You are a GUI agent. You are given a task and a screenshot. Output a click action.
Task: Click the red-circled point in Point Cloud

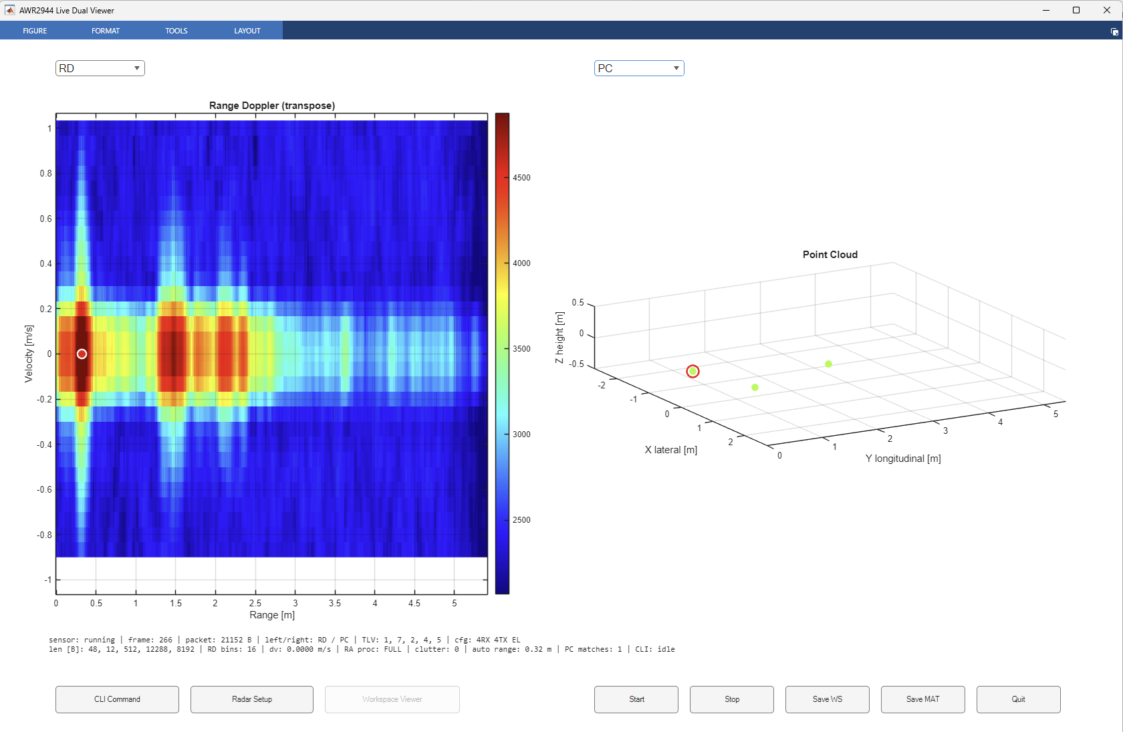[693, 371]
